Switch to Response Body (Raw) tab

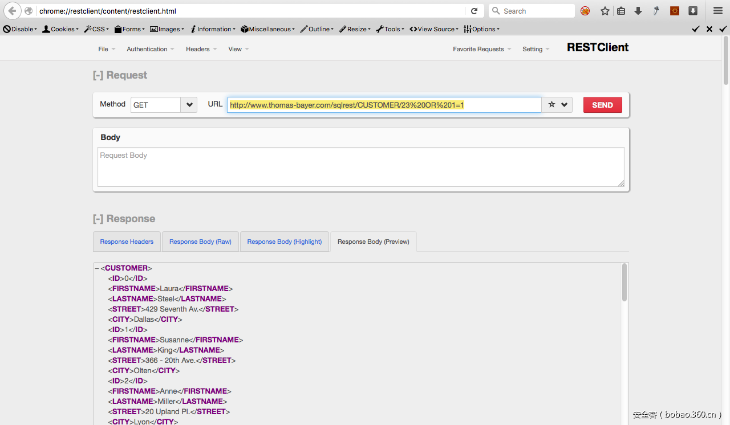point(200,242)
